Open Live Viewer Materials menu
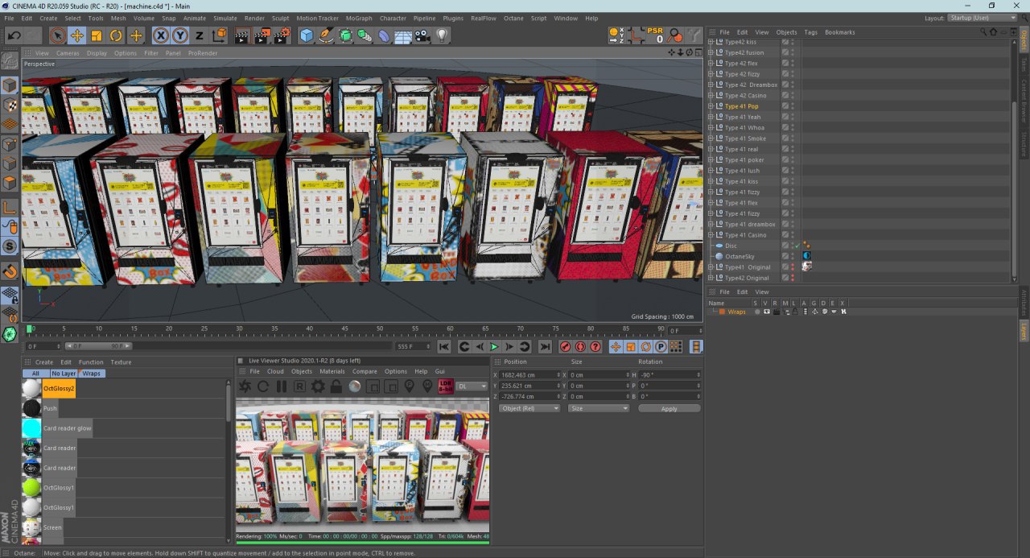 click(x=332, y=371)
